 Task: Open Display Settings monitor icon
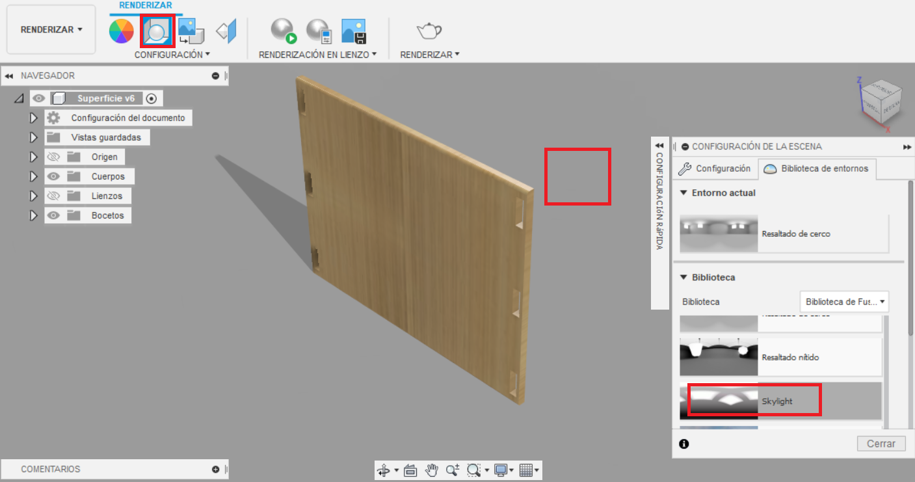click(500, 470)
